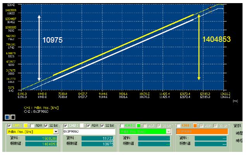
Task: Expand the CH3 signal source dropdown
Action: click(x=169, y=132)
